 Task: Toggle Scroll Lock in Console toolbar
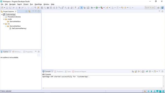pos(136,72)
